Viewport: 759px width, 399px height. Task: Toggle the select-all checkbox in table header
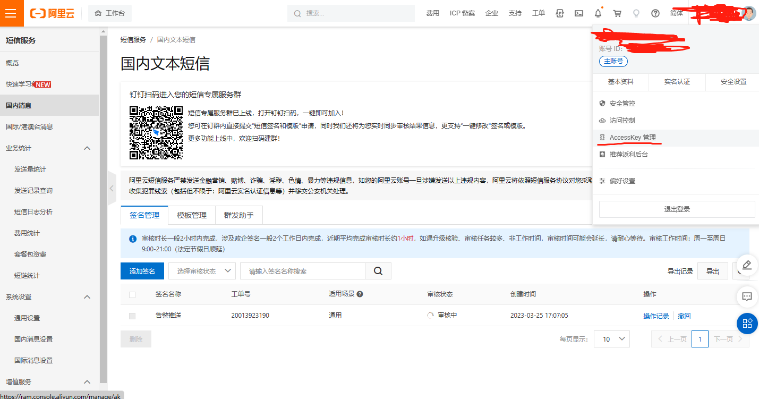point(132,294)
